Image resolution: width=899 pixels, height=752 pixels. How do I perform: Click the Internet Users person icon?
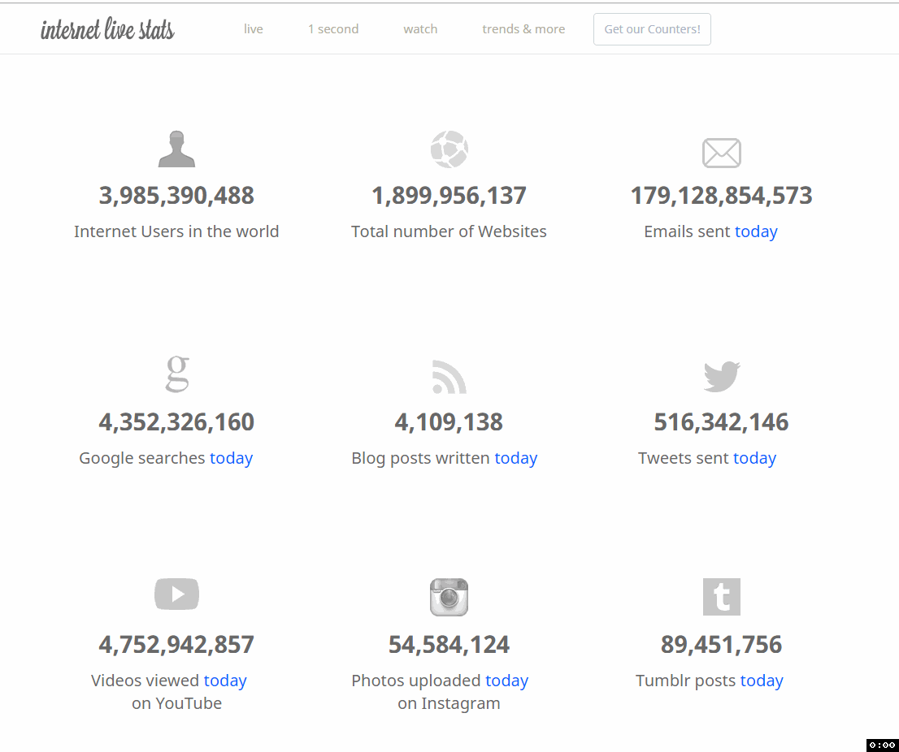point(176,149)
